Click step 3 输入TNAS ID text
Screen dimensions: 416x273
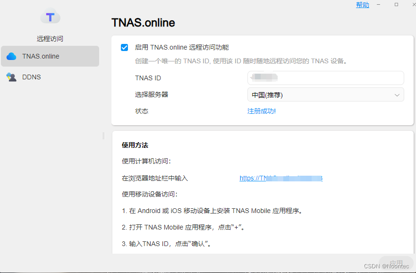pos(166,244)
